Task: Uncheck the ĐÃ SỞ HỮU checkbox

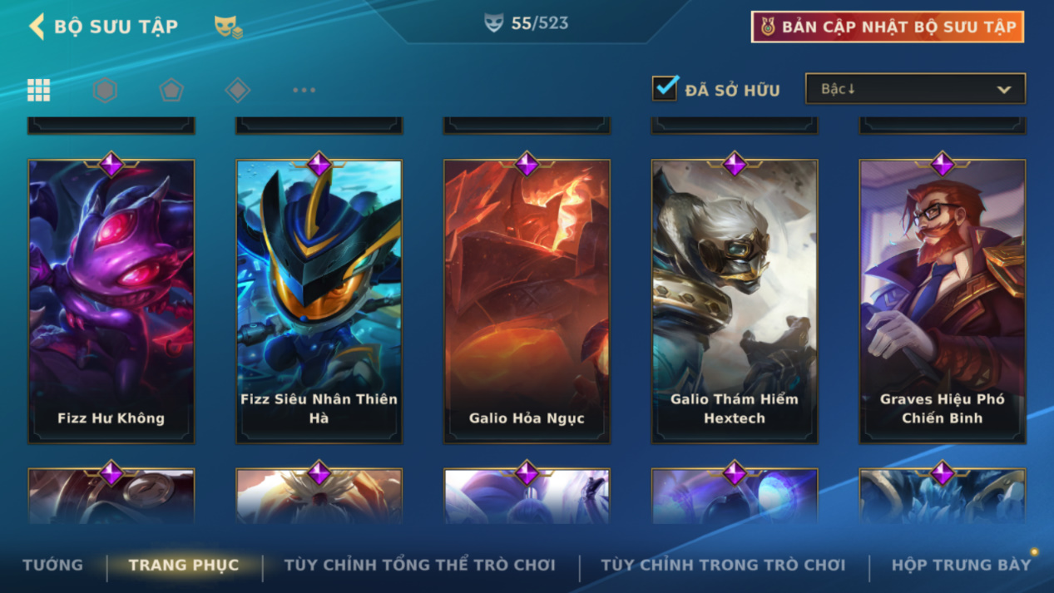Action: click(x=665, y=88)
